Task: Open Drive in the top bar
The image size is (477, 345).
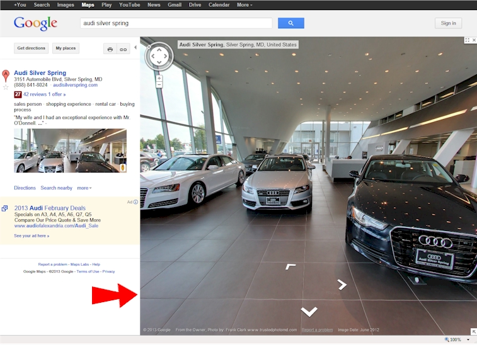Action: click(195, 5)
